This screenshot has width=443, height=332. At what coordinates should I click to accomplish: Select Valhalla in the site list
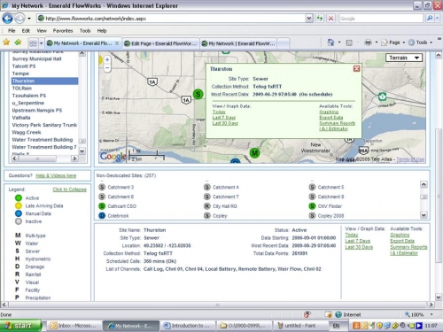pyautogui.click(x=44, y=118)
